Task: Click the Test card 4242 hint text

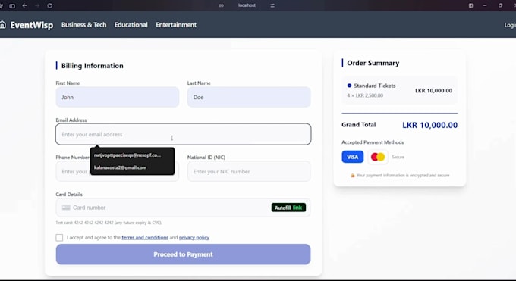Action: coord(109,223)
